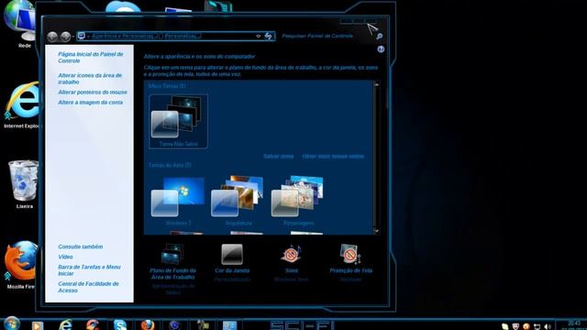
Task: Go back with the navigation back arrow
Action: (x=52, y=37)
